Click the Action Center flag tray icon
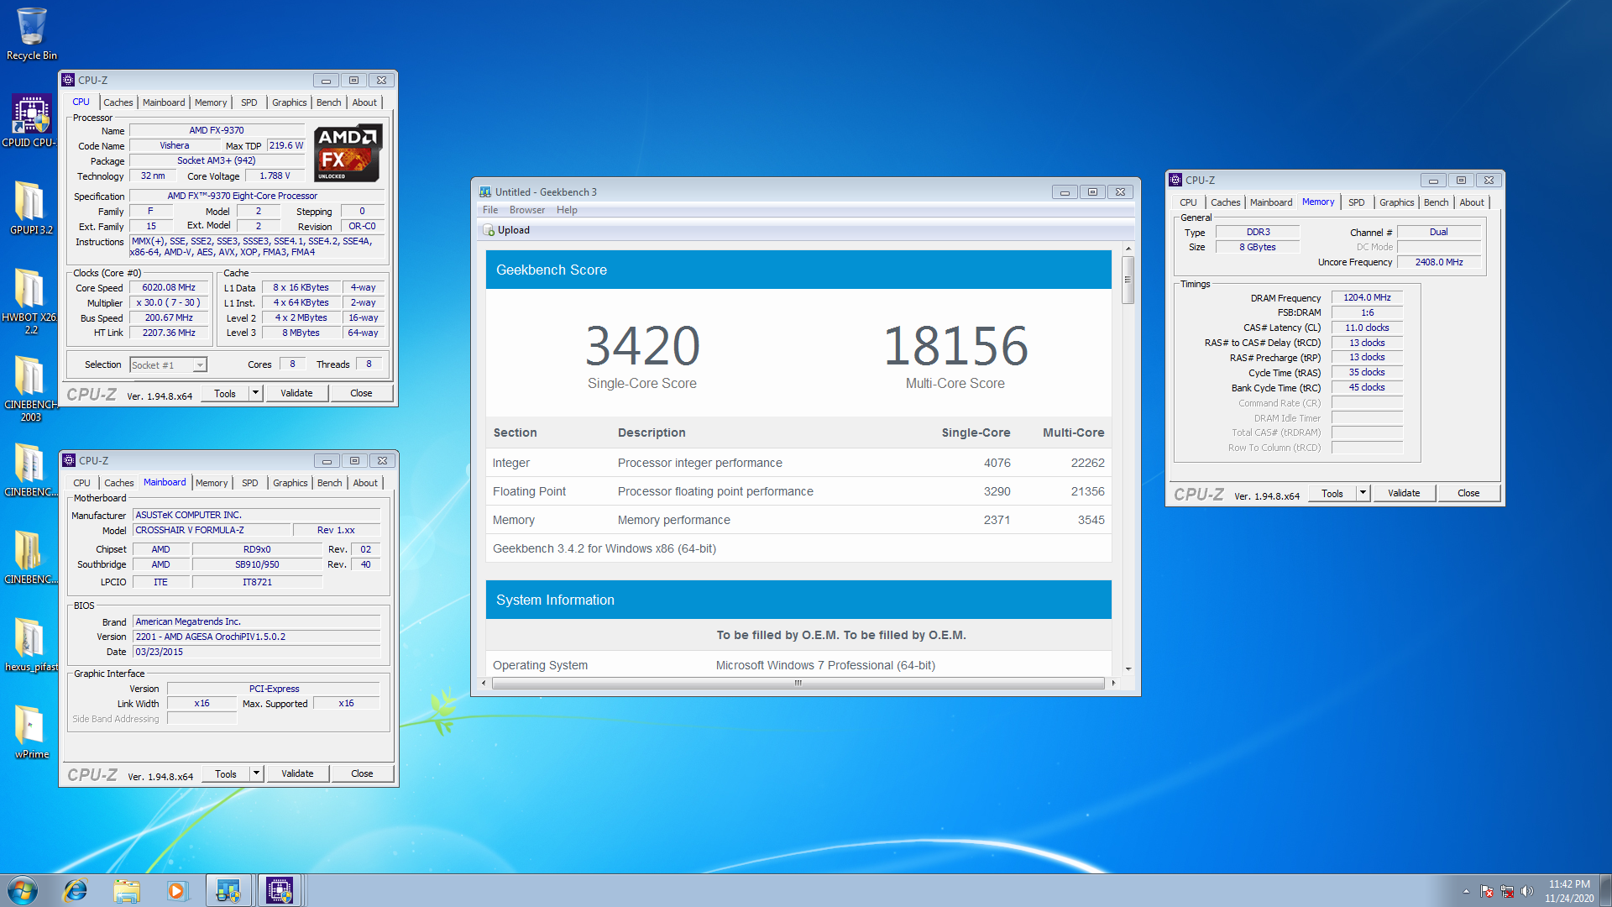This screenshot has height=907, width=1612. point(1487,891)
